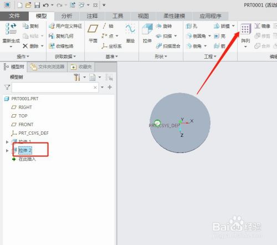Switch to the 工具 ribbon tab

click(x=117, y=16)
